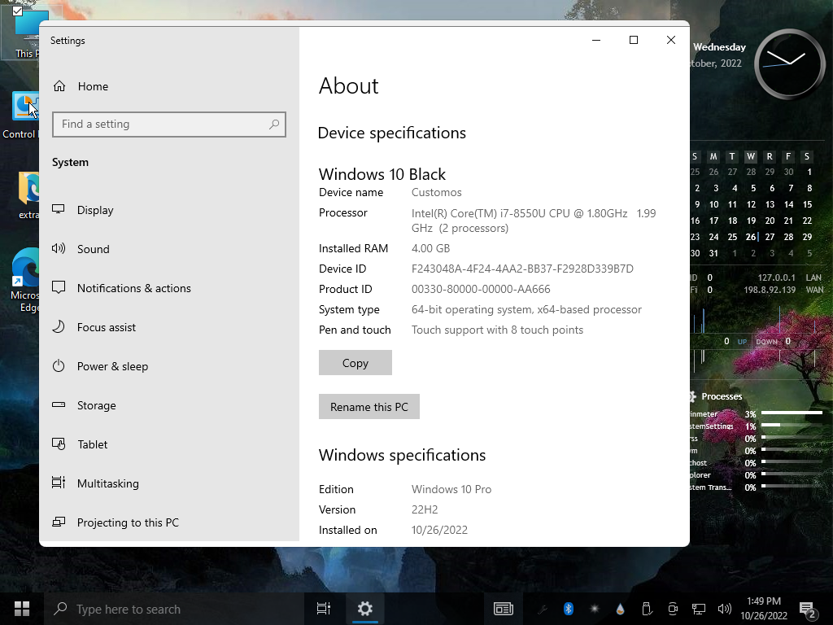The width and height of the screenshot is (833, 625).
Task: Open the notification Action Center
Action: [807, 609]
